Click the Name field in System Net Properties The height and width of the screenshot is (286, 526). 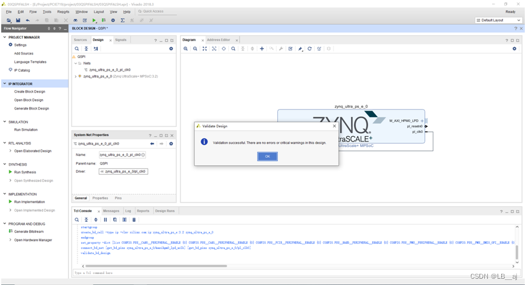pos(122,155)
